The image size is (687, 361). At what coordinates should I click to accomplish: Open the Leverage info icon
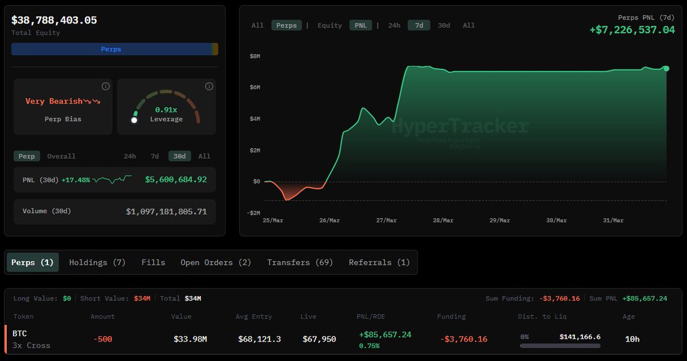click(209, 86)
